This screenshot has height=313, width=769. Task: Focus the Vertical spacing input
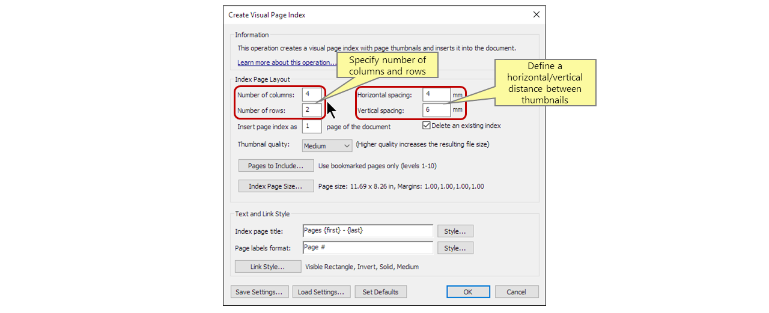pos(436,111)
